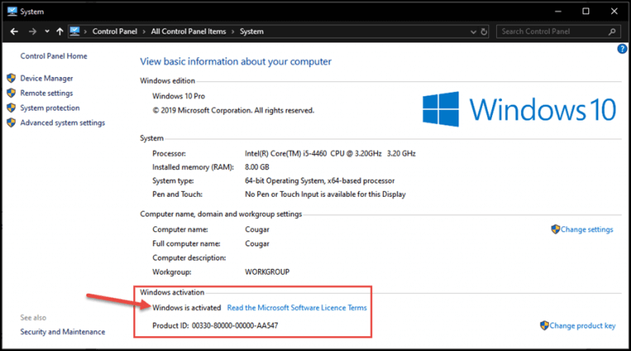The height and width of the screenshot is (351, 631).
Task: Click Change settings for computer name
Action: coord(587,230)
